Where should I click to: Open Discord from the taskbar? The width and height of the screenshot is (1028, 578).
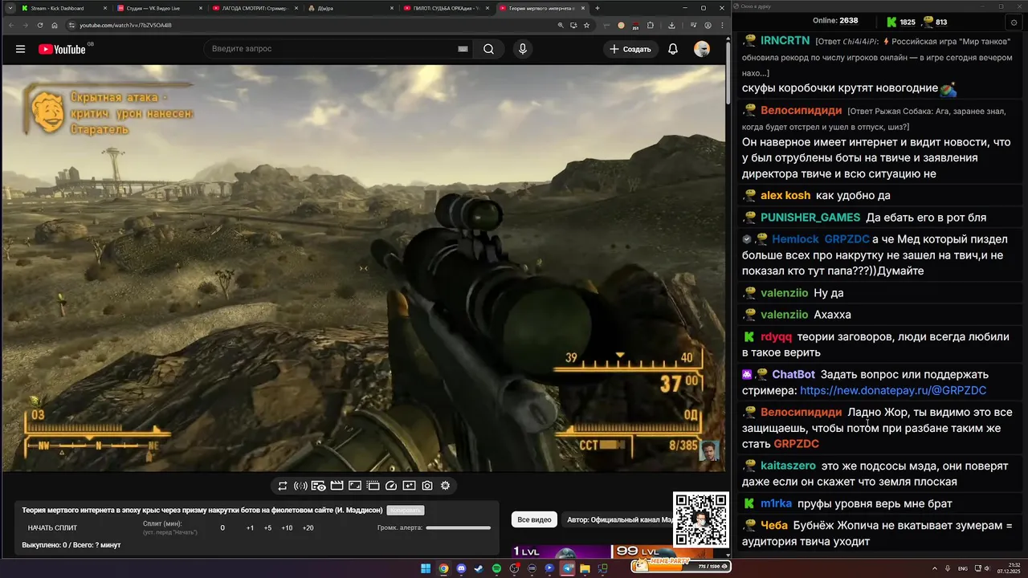coord(462,569)
